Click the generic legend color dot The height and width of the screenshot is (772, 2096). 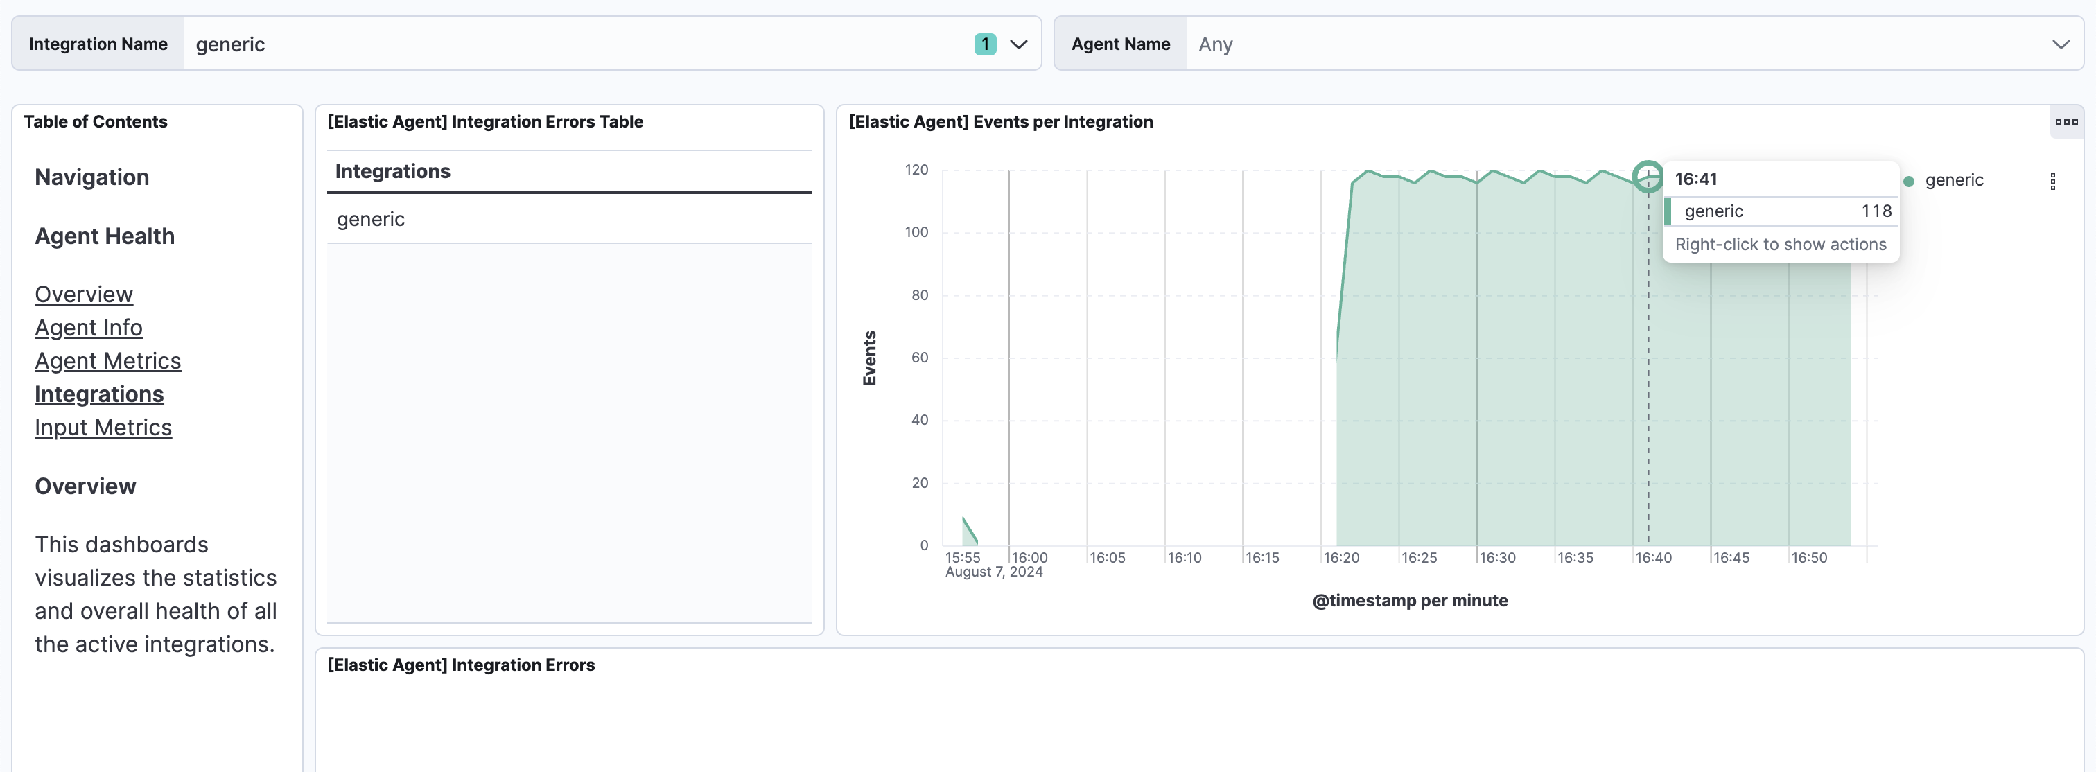point(1908,181)
